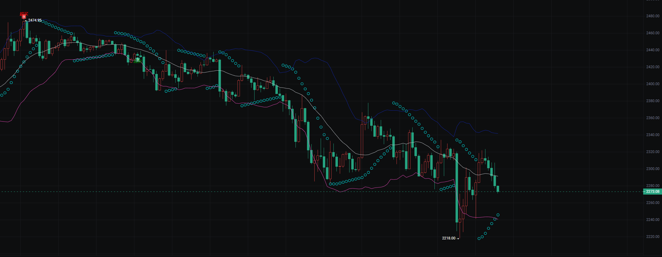Click the 2400.00 price axis label

coord(653,84)
